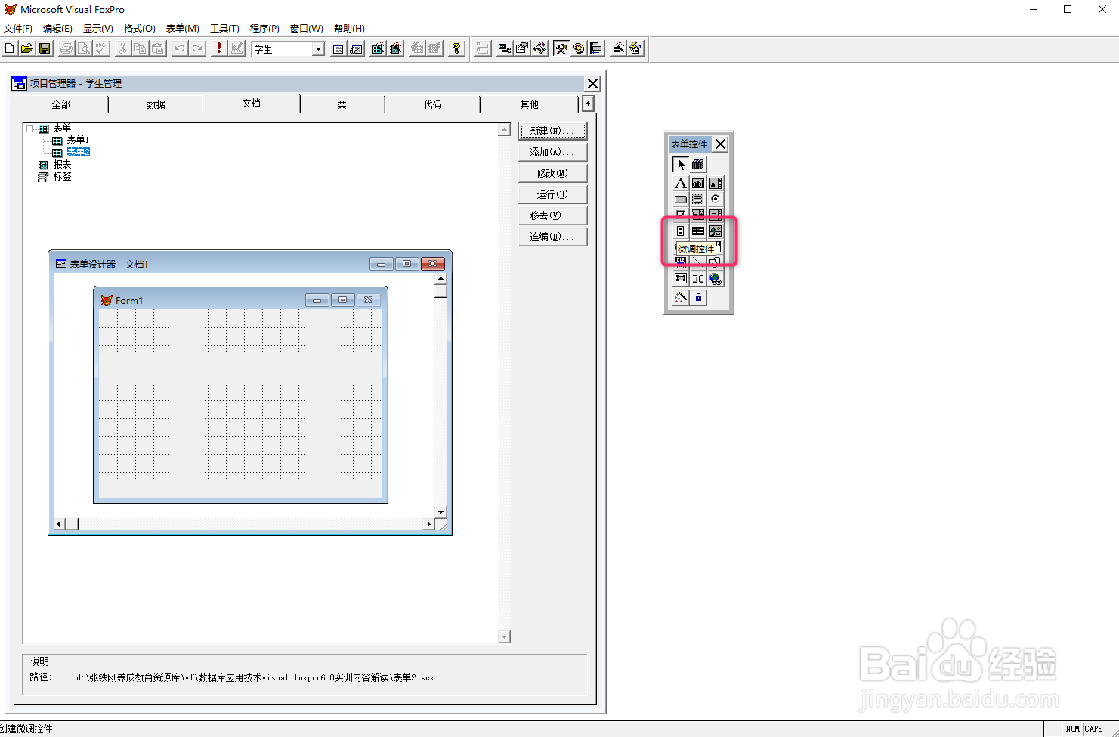Select the Check Box control

pyautogui.click(x=681, y=214)
